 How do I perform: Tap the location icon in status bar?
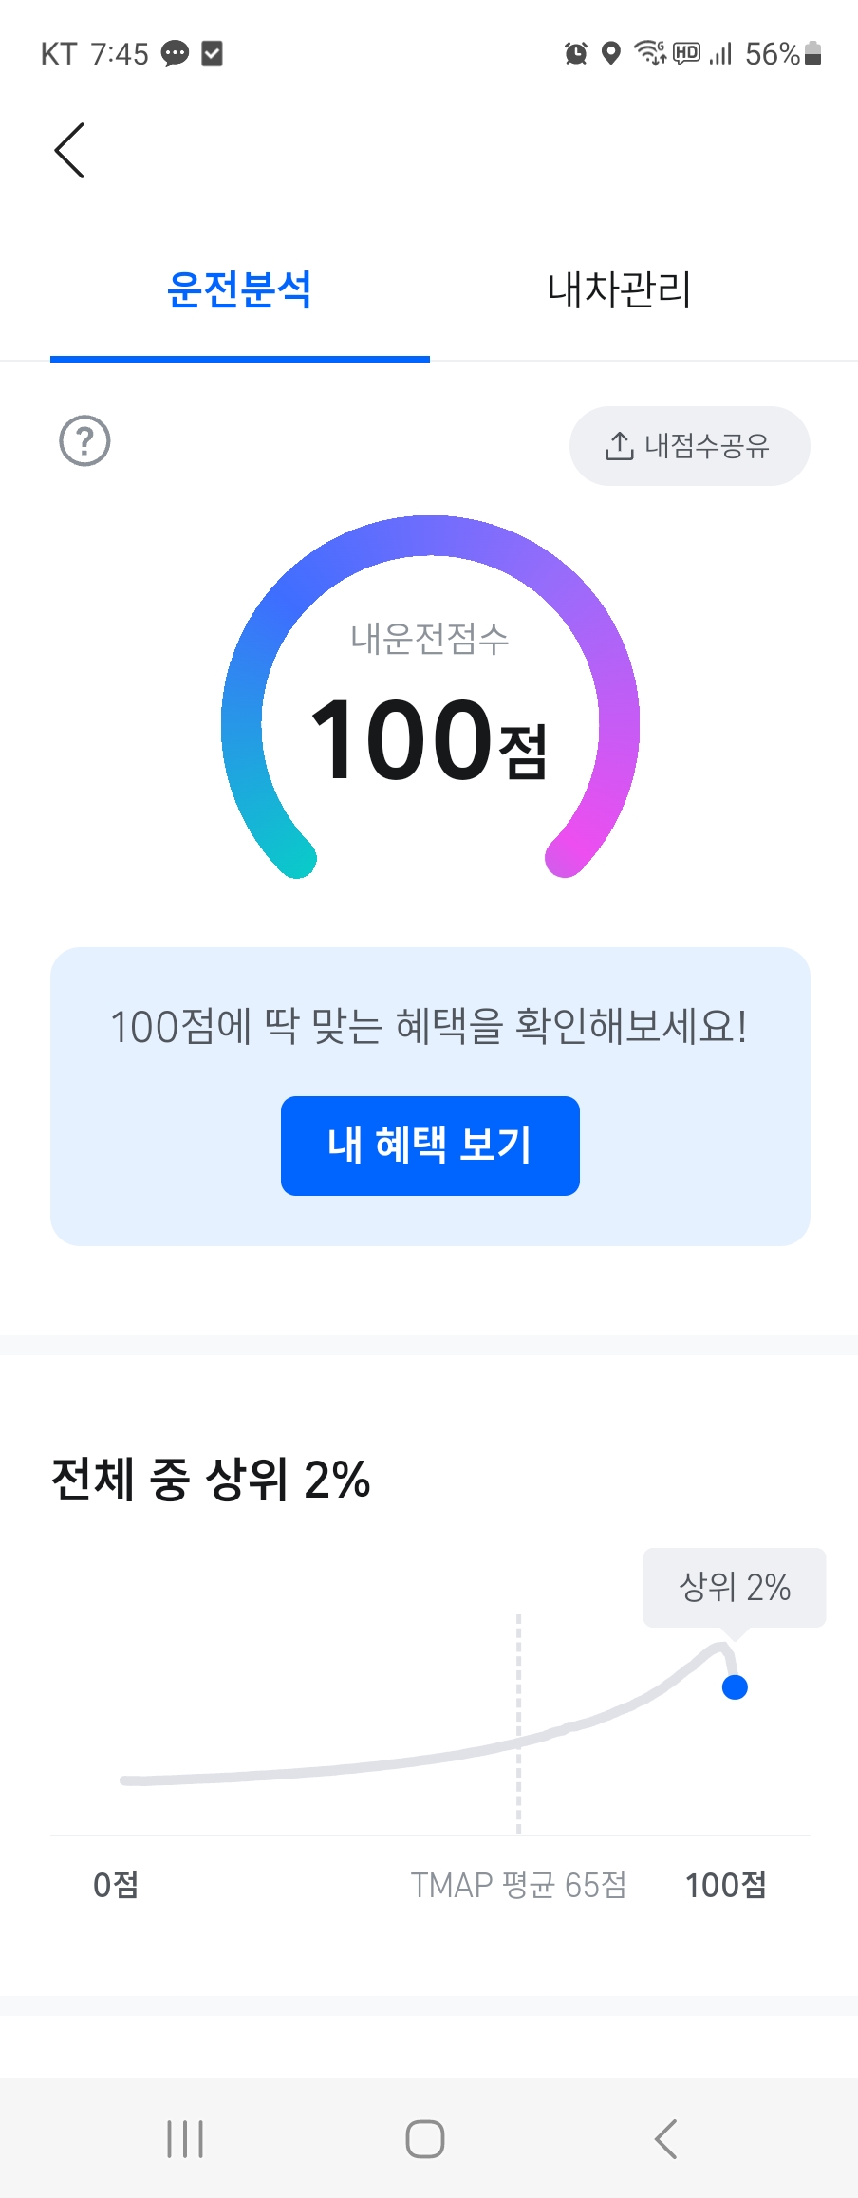pyautogui.click(x=611, y=53)
